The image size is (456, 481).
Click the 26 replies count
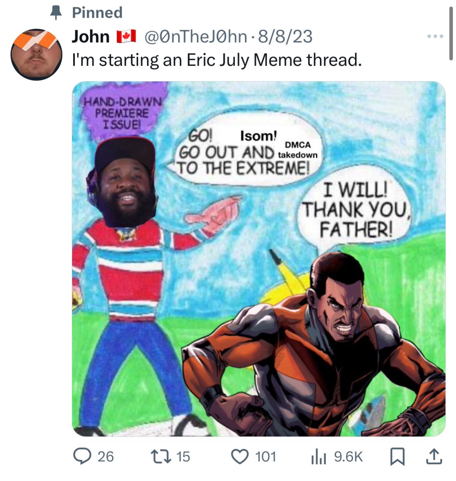[106, 456]
